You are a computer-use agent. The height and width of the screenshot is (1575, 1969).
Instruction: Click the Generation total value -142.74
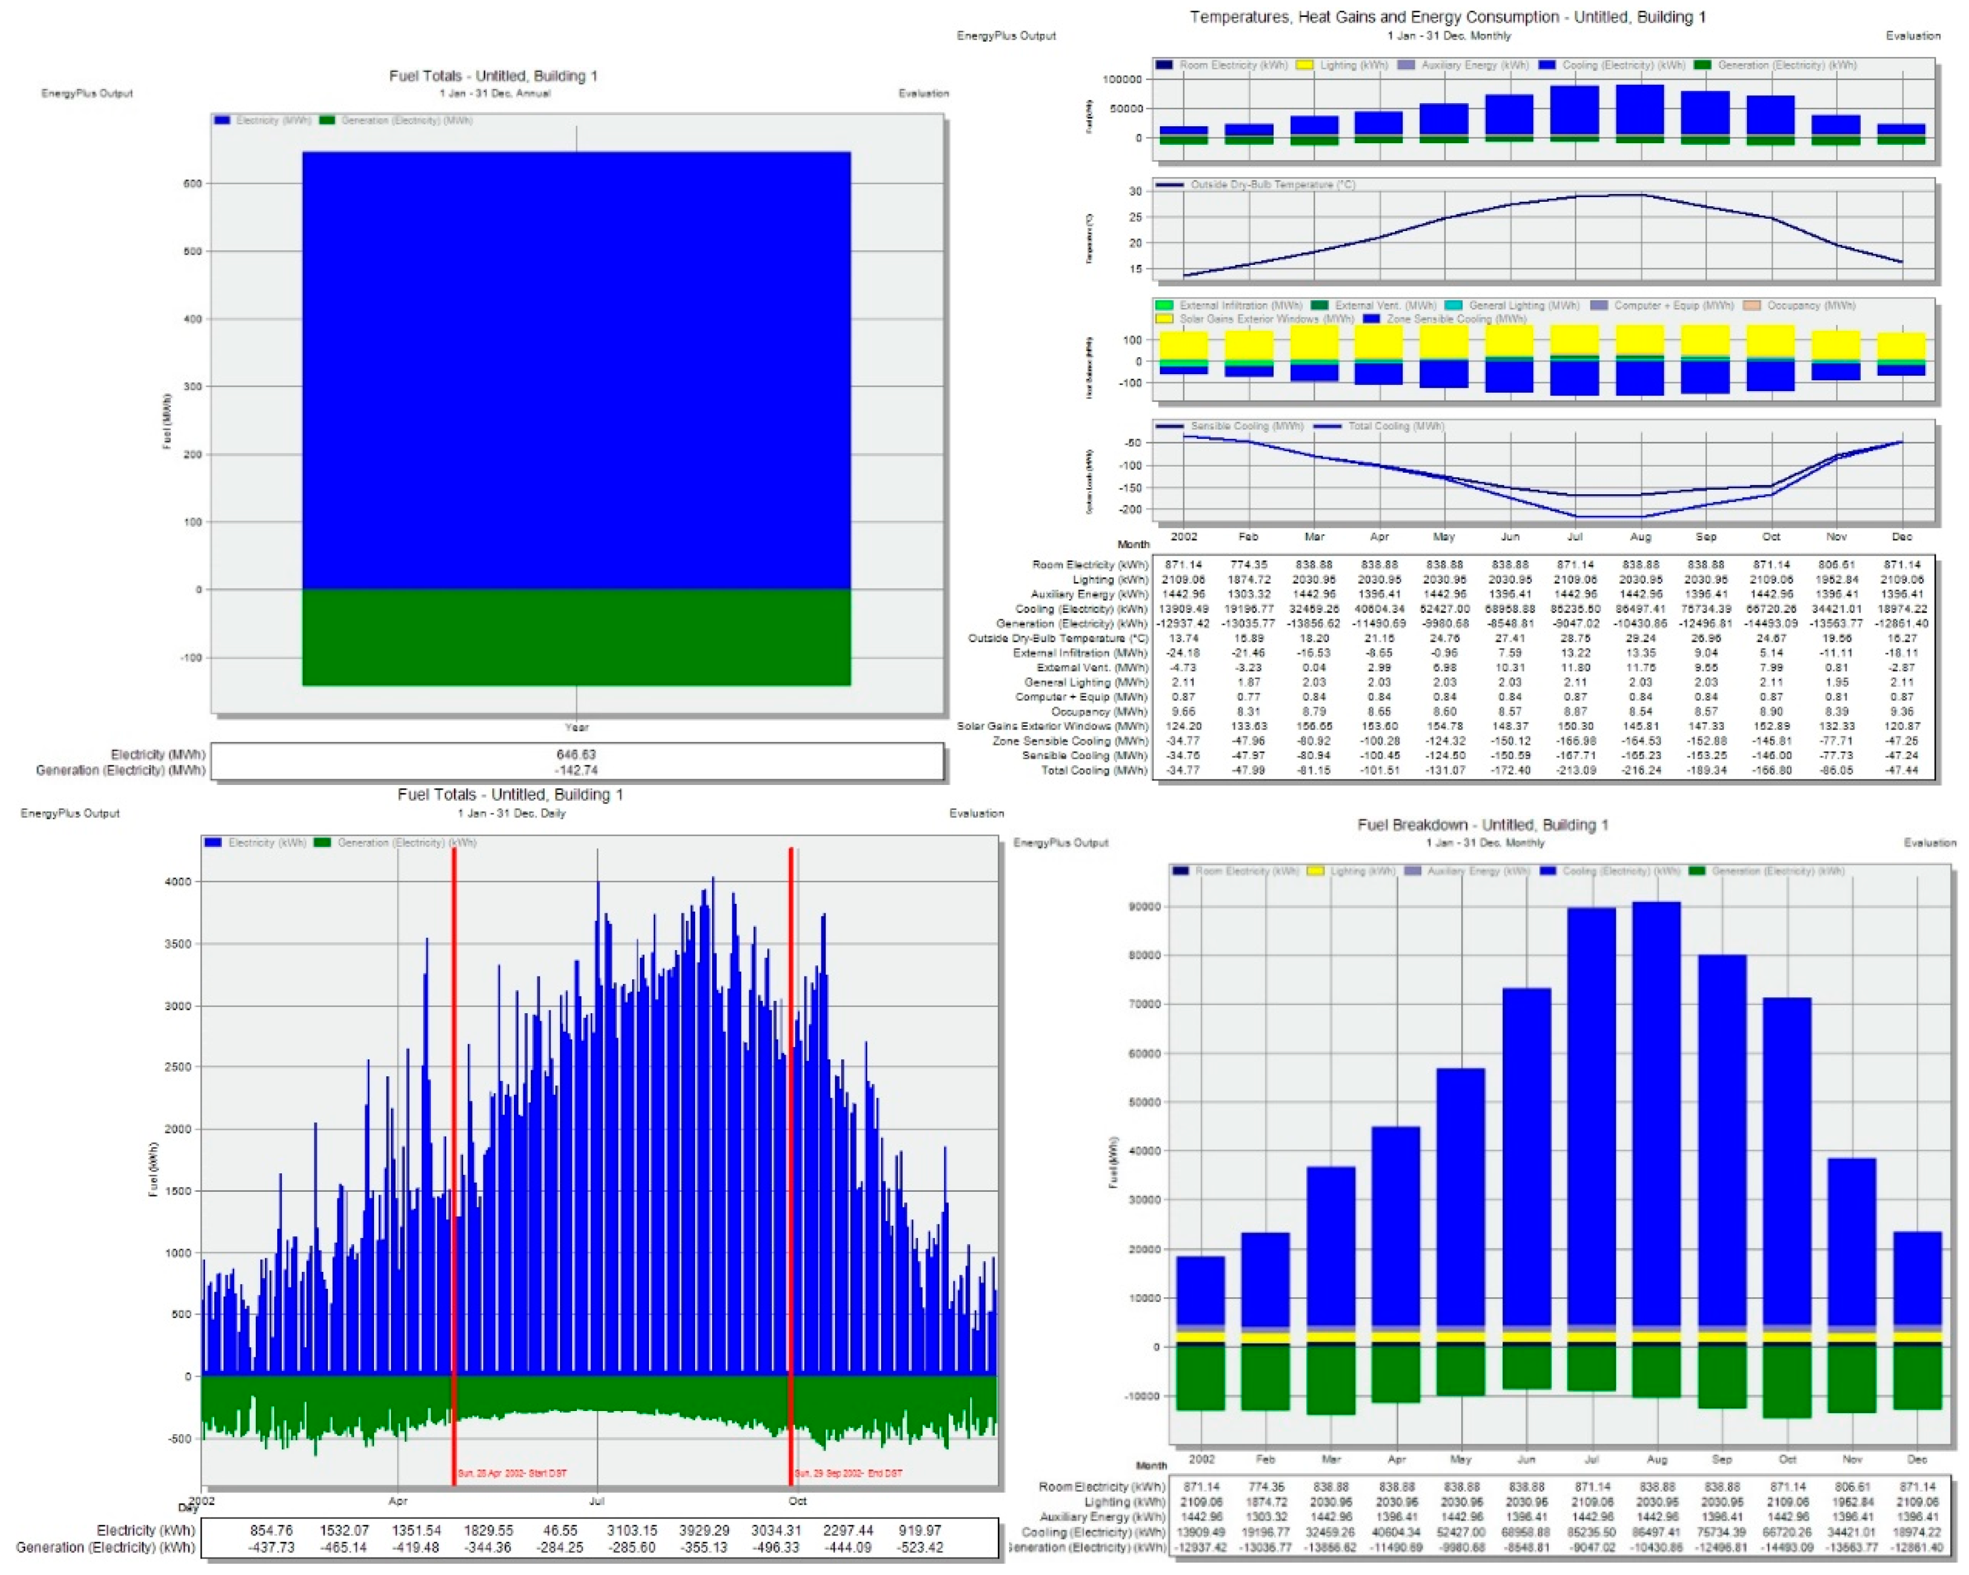point(576,770)
